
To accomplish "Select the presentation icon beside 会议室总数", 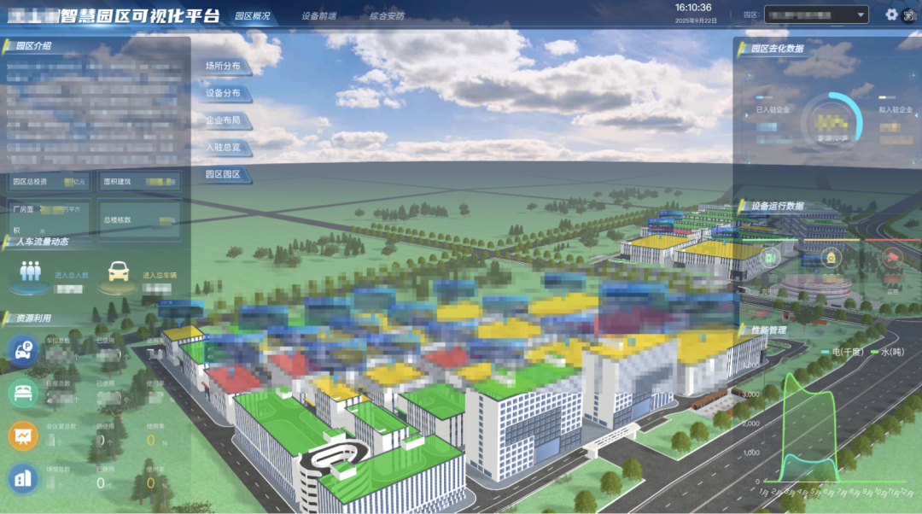I will (x=23, y=435).
